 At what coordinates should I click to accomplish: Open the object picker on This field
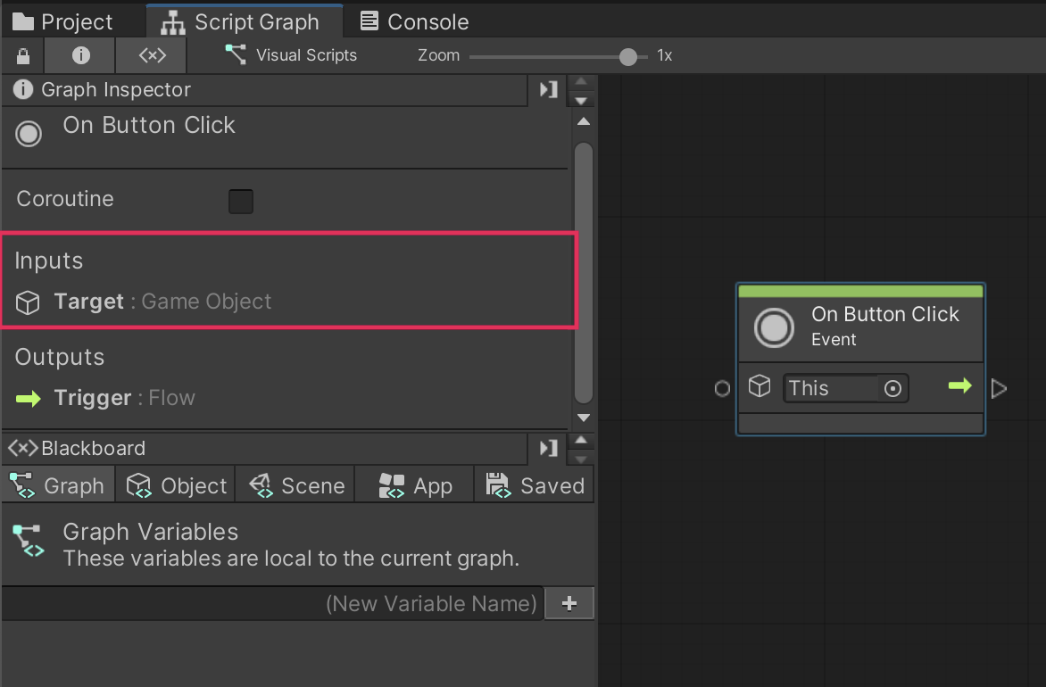click(x=892, y=388)
